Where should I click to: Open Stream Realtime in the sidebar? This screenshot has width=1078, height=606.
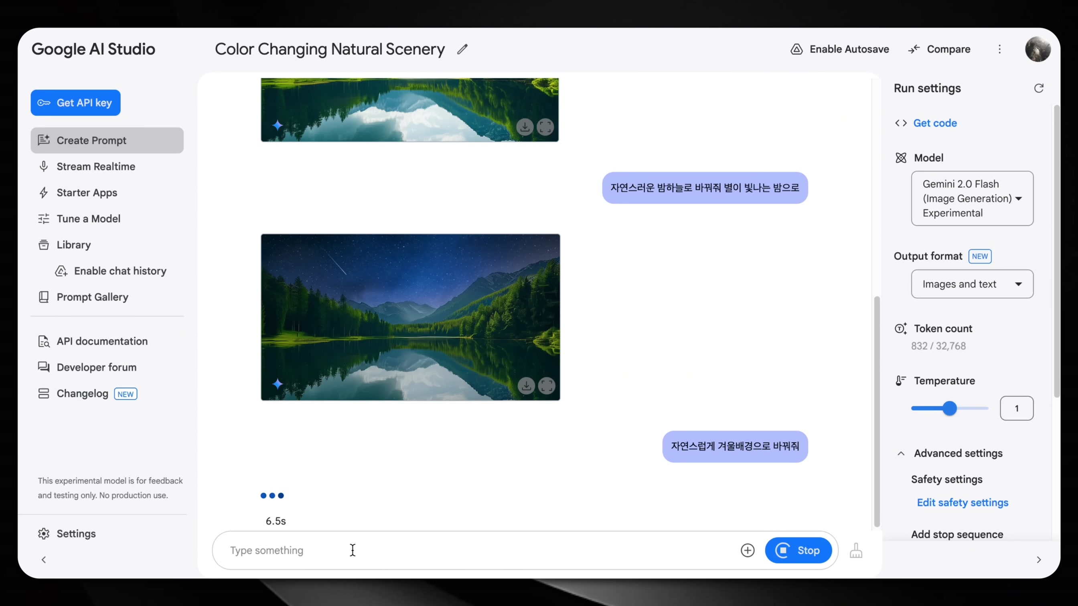pos(107,166)
